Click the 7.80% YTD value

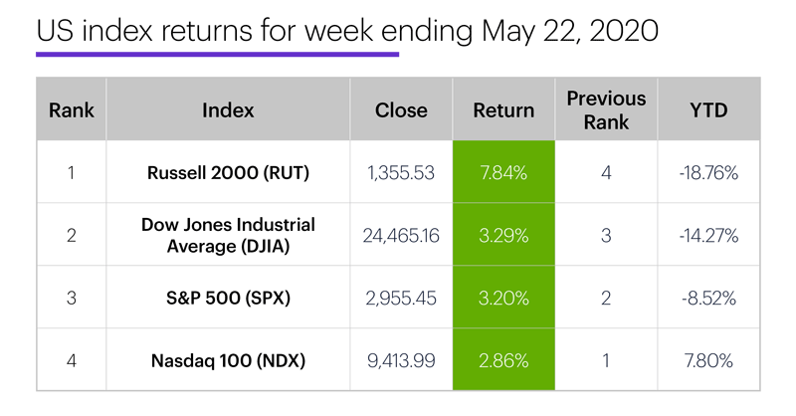click(707, 358)
